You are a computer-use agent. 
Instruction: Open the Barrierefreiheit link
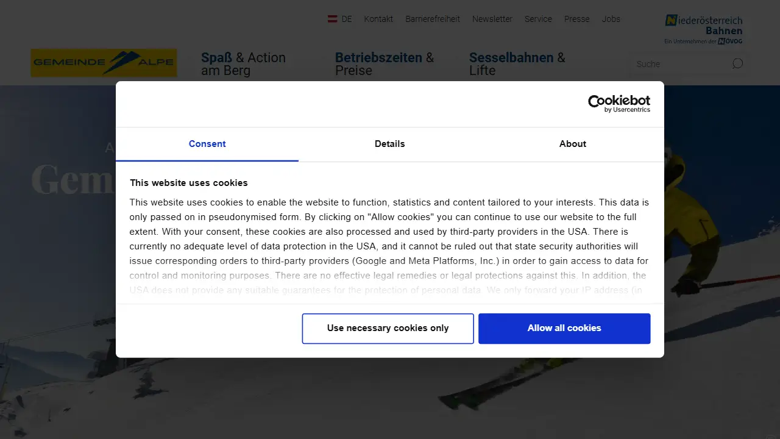(433, 19)
